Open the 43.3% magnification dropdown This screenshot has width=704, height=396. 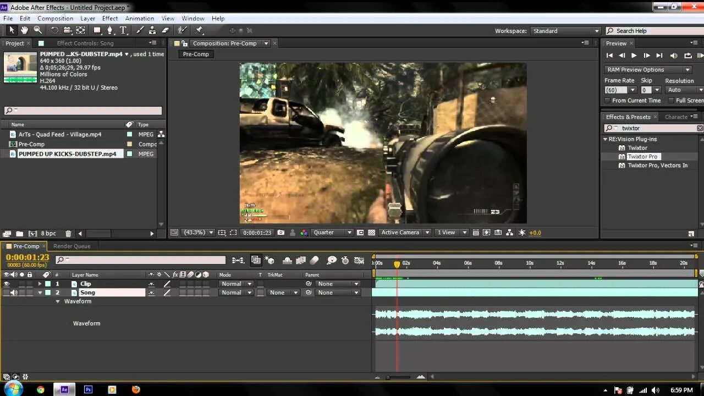pos(198,233)
